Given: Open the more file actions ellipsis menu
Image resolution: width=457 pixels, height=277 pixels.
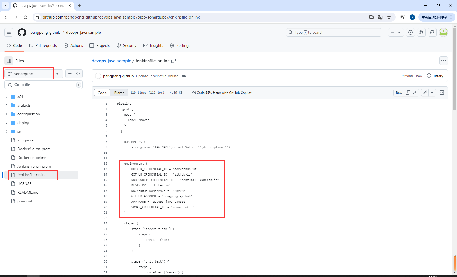Looking at the screenshot, I should (x=444, y=61).
